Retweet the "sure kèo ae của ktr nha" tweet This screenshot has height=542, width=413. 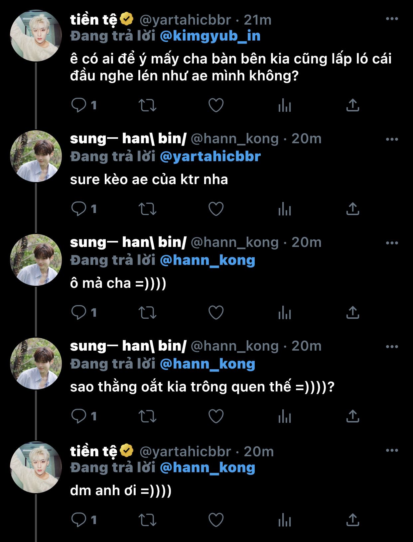click(x=147, y=209)
